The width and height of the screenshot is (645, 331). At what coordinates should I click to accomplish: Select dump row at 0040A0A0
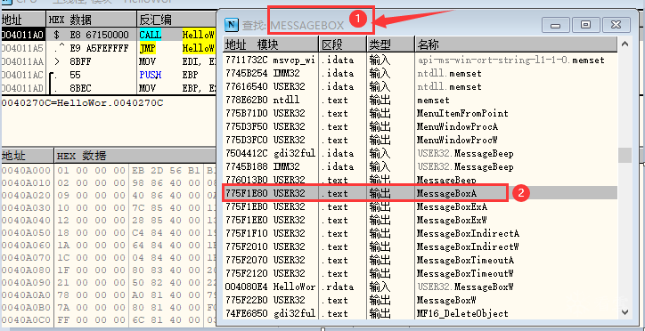[x=108, y=295]
